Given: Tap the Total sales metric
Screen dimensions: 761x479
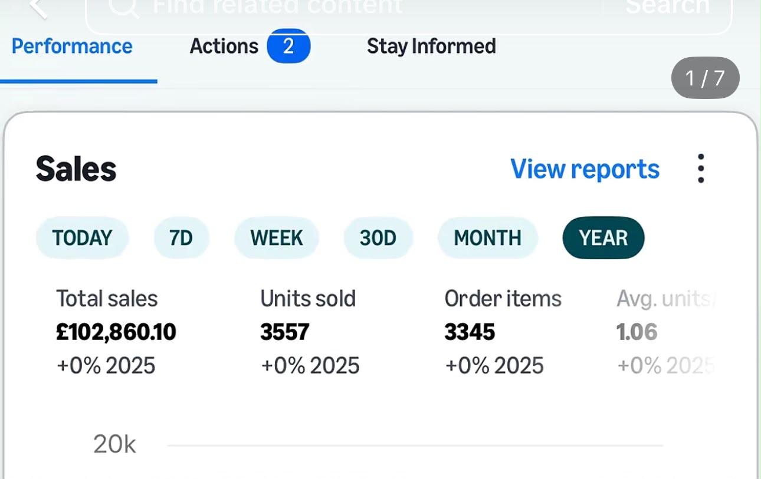Looking at the screenshot, I should coord(116,332).
